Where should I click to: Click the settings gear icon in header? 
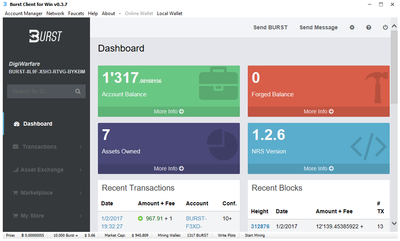(x=352, y=27)
